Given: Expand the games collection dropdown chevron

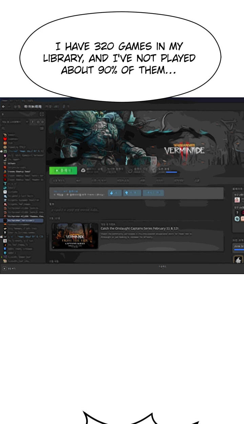Looking at the screenshot, I should click(27, 122).
